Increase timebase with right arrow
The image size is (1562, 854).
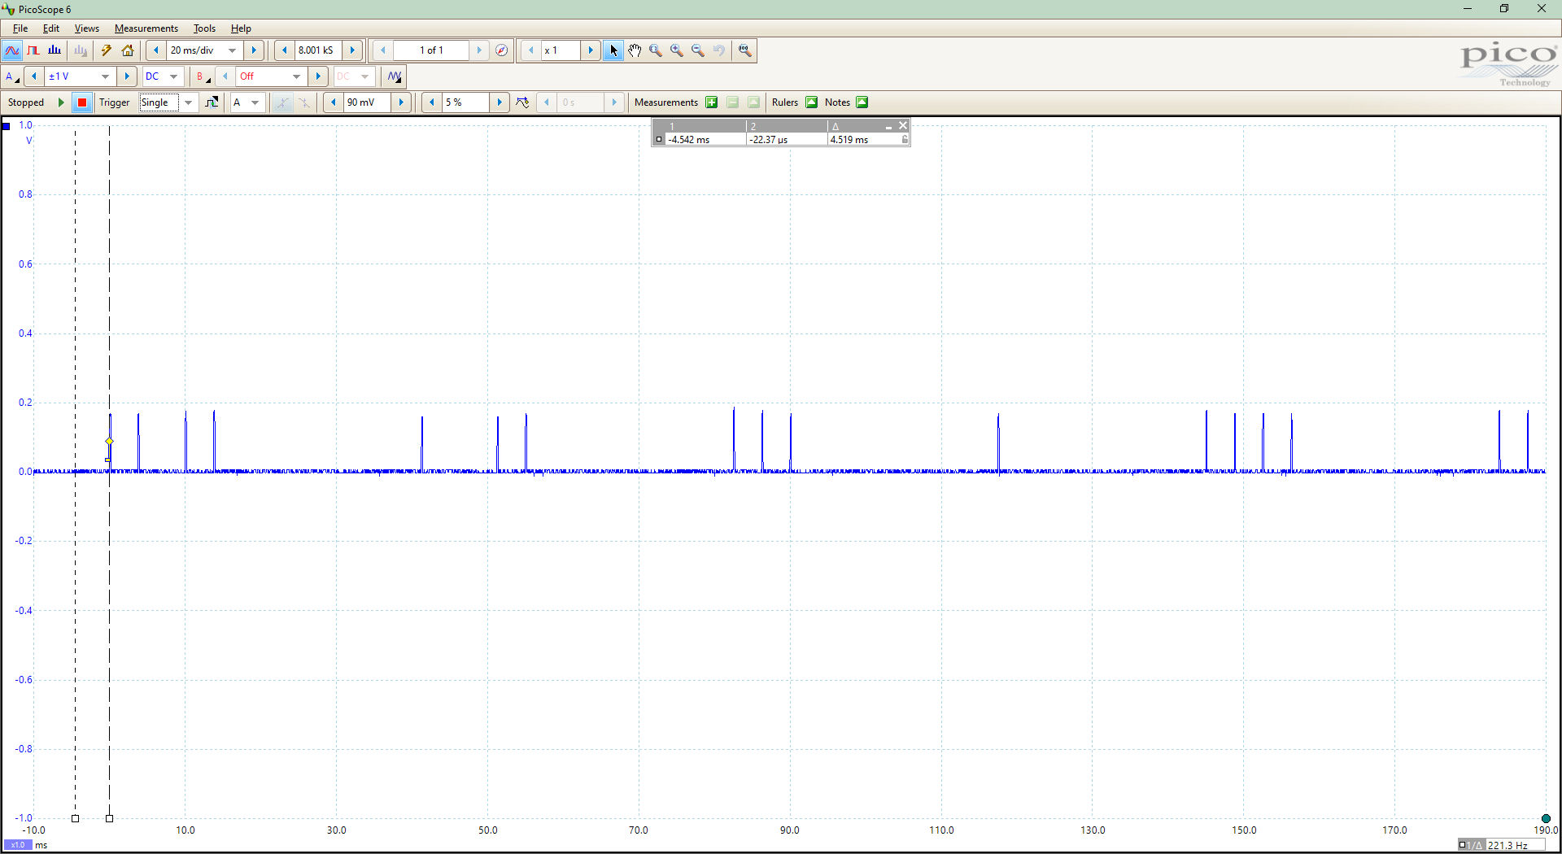[254, 50]
